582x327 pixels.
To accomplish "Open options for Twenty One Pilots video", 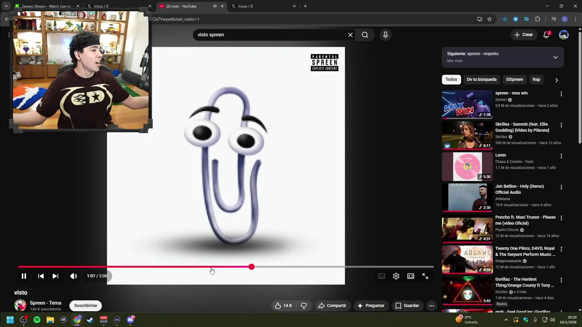I will [561, 249].
